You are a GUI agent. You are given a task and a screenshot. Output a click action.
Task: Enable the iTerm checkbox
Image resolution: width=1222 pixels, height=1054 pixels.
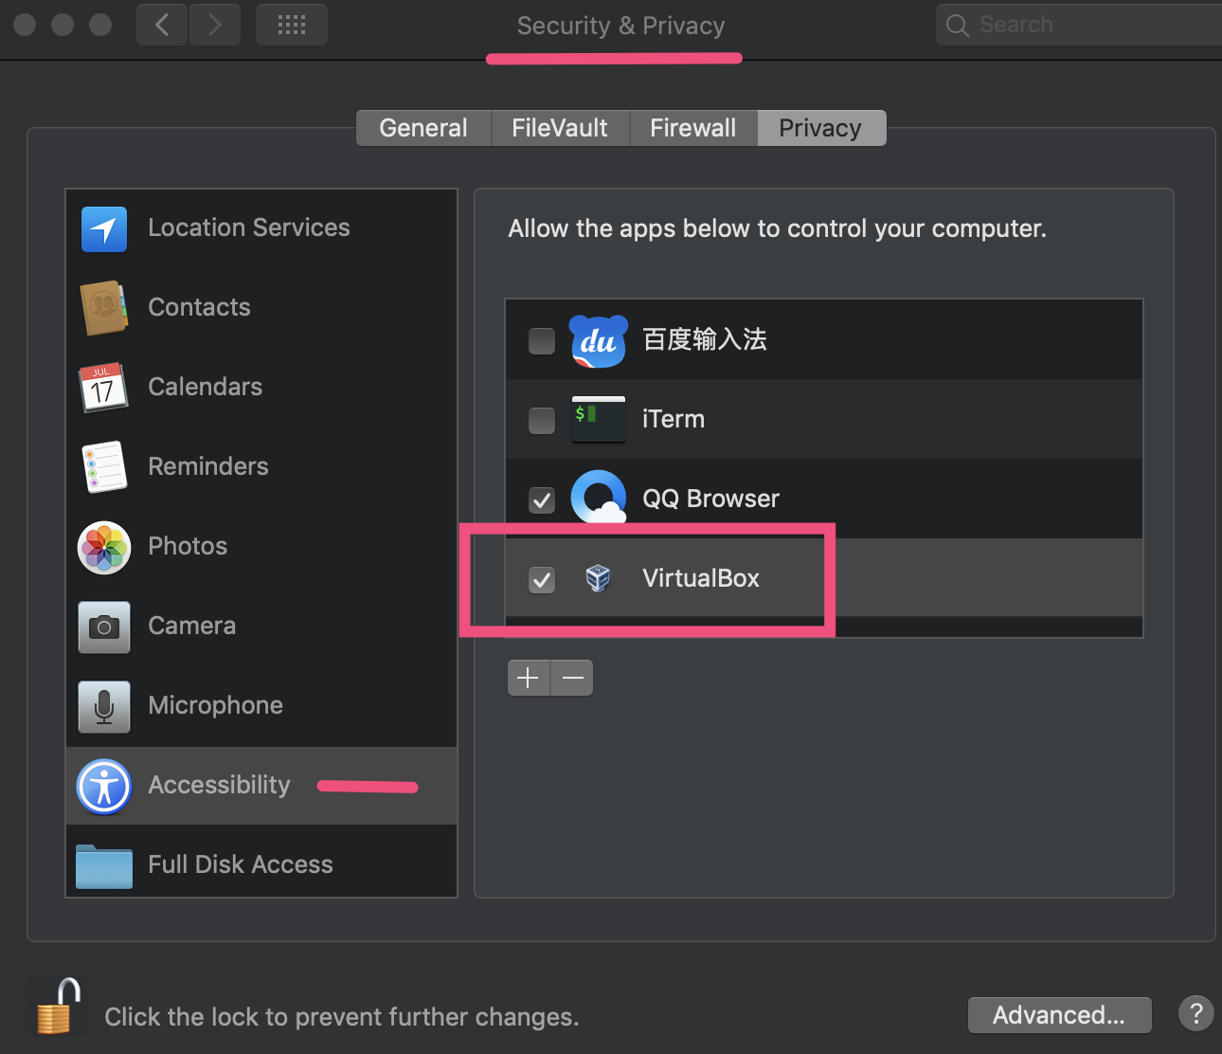[x=542, y=420]
